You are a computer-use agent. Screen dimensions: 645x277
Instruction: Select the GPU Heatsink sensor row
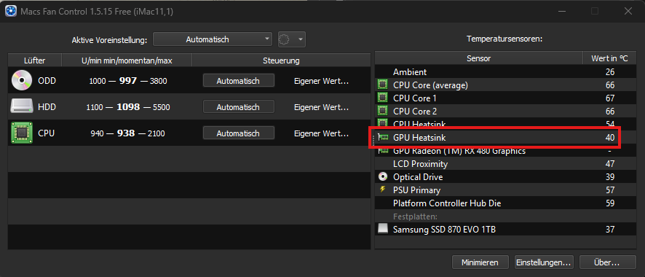[505, 138]
